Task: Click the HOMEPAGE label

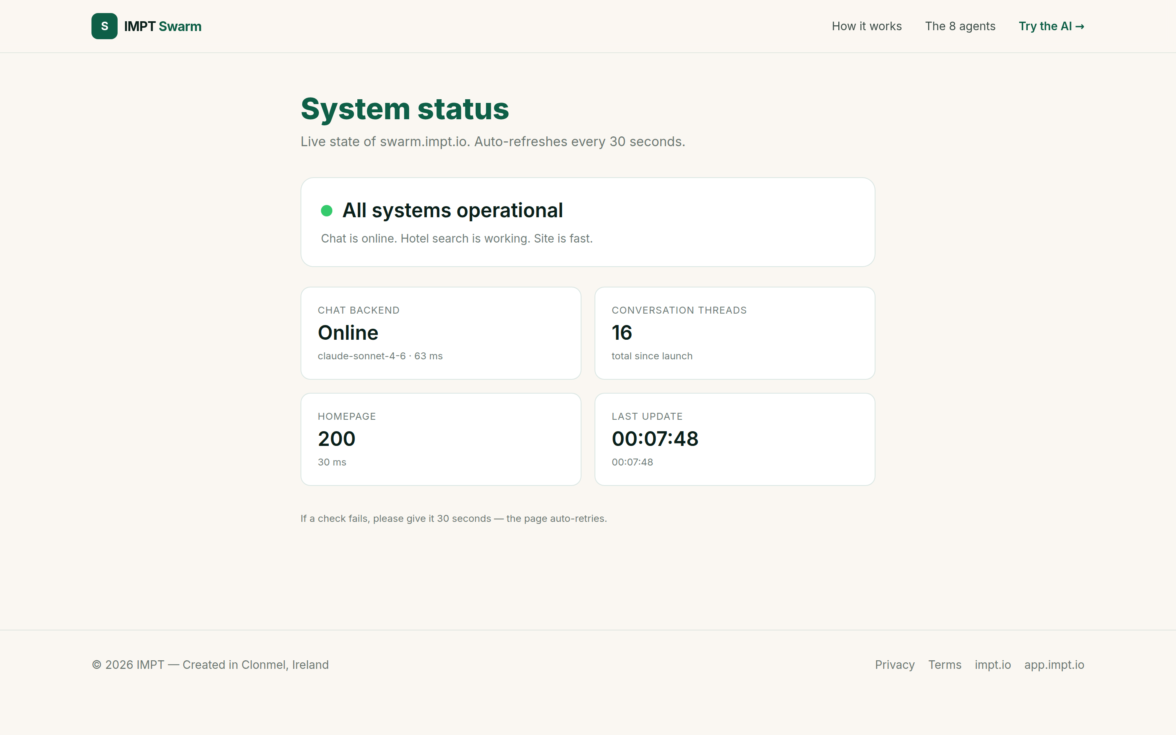Action: [x=347, y=416]
